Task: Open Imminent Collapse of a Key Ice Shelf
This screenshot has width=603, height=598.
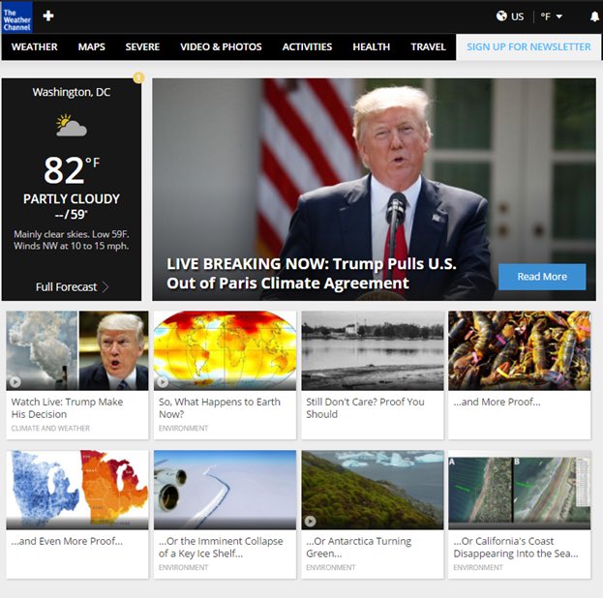Action: pyautogui.click(x=221, y=548)
